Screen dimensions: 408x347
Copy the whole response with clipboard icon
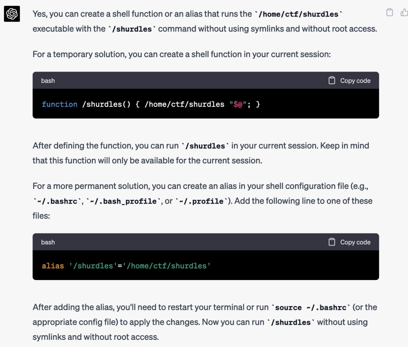coord(389,12)
